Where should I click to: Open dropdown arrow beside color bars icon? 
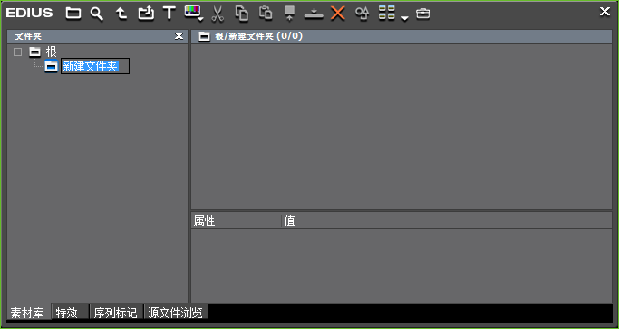201,18
